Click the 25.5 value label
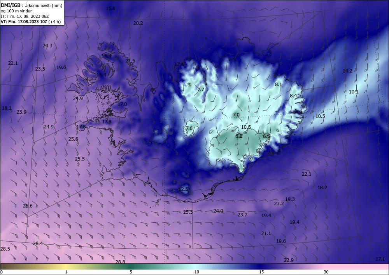The image size is (389, 275). point(80,159)
